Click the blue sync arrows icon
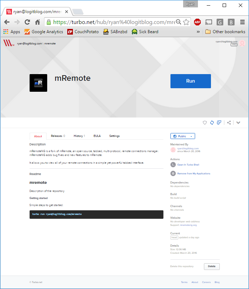This screenshot has width=249, height=289. [212, 122]
